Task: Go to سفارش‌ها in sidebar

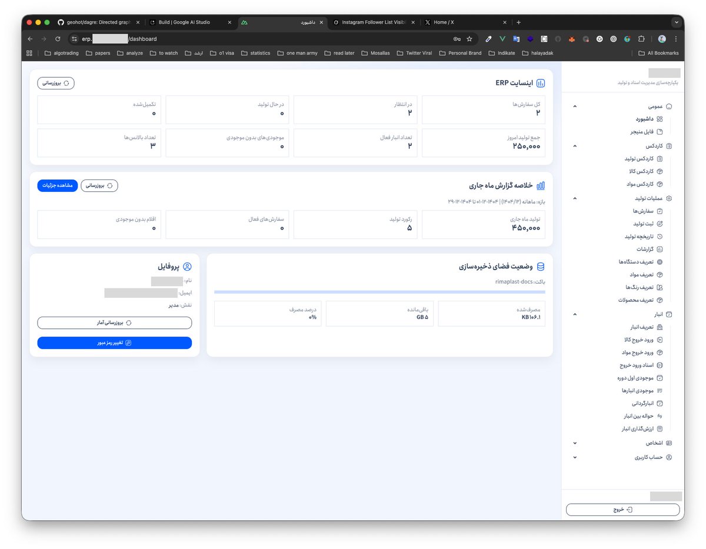Action: (648, 211)
